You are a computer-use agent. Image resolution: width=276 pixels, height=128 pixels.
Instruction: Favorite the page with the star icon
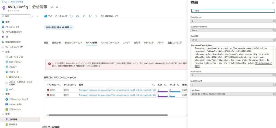(x=57, y=7)
